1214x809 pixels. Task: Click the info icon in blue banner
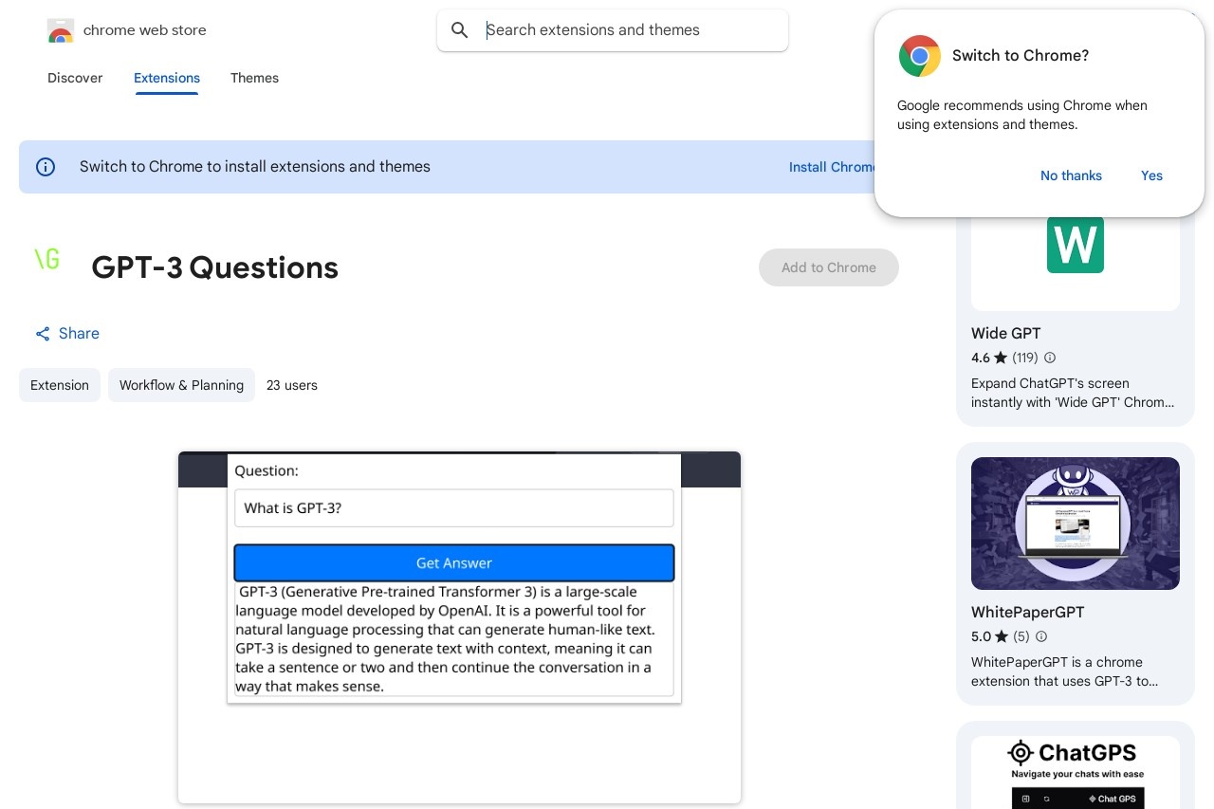(x=46, y=167)
